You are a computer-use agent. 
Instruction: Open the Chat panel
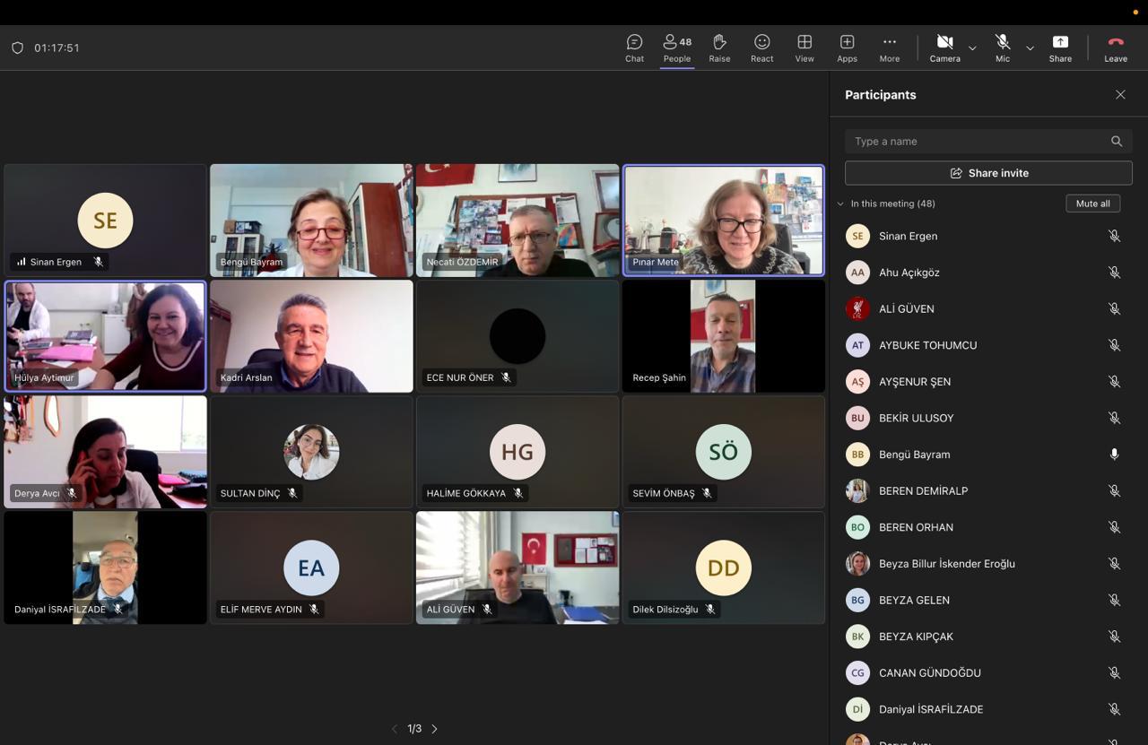(x=634, y=48)
